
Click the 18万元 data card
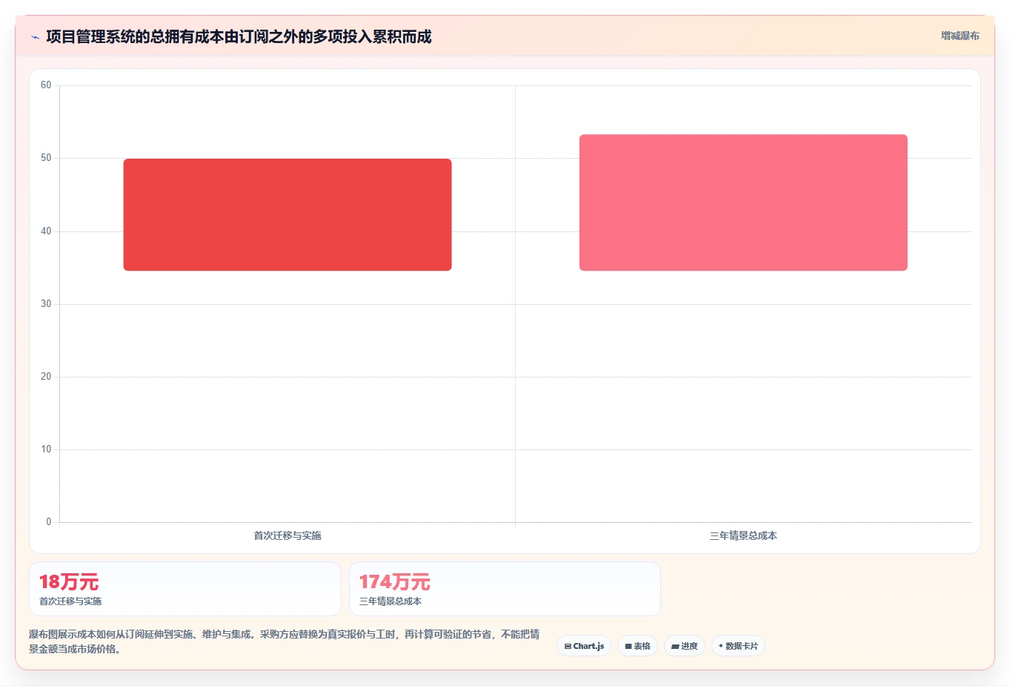tap(185, 589)
